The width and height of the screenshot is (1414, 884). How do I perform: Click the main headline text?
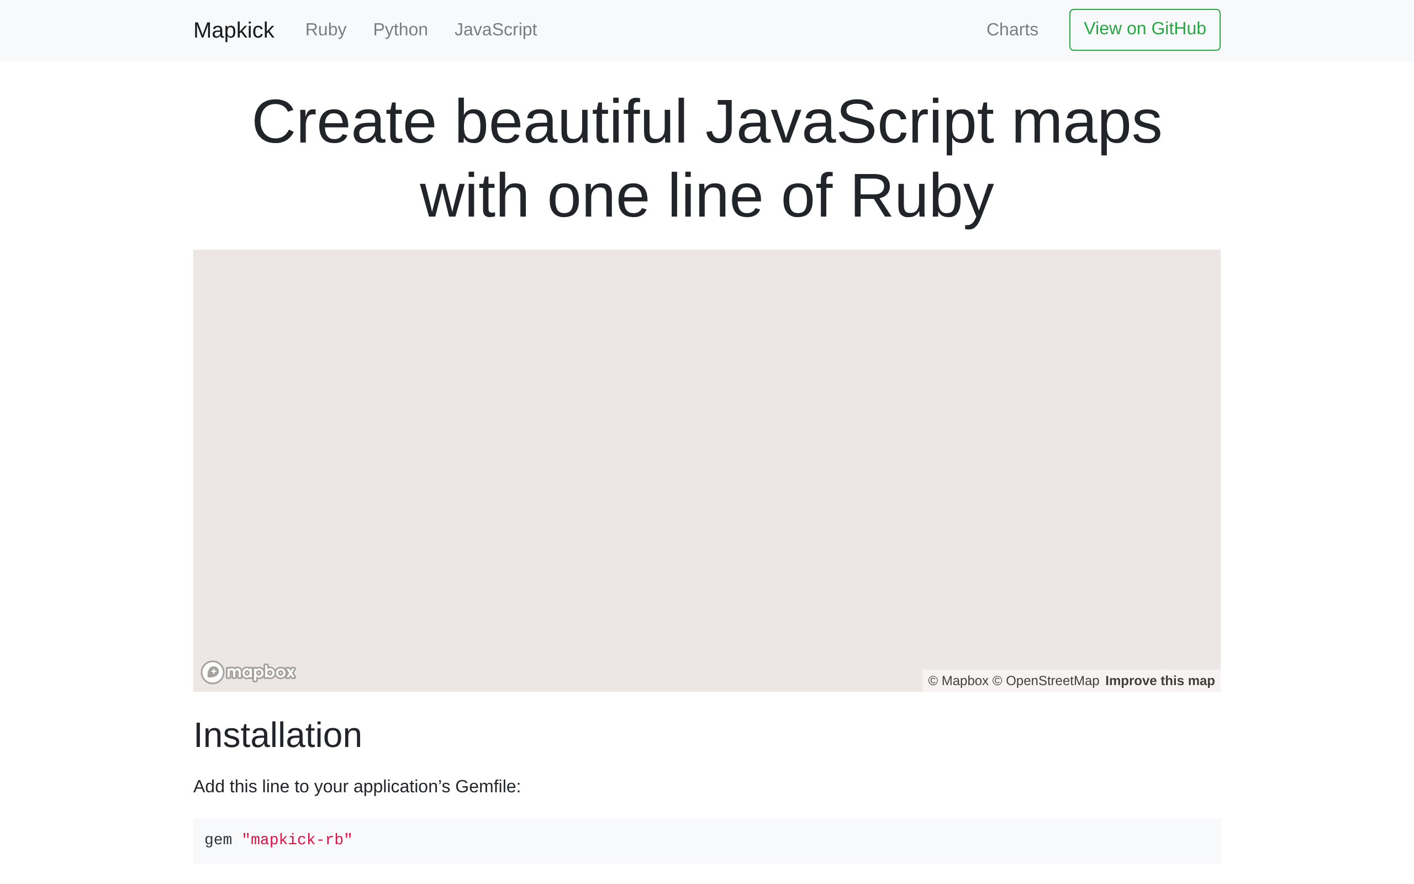coord(707,159)
